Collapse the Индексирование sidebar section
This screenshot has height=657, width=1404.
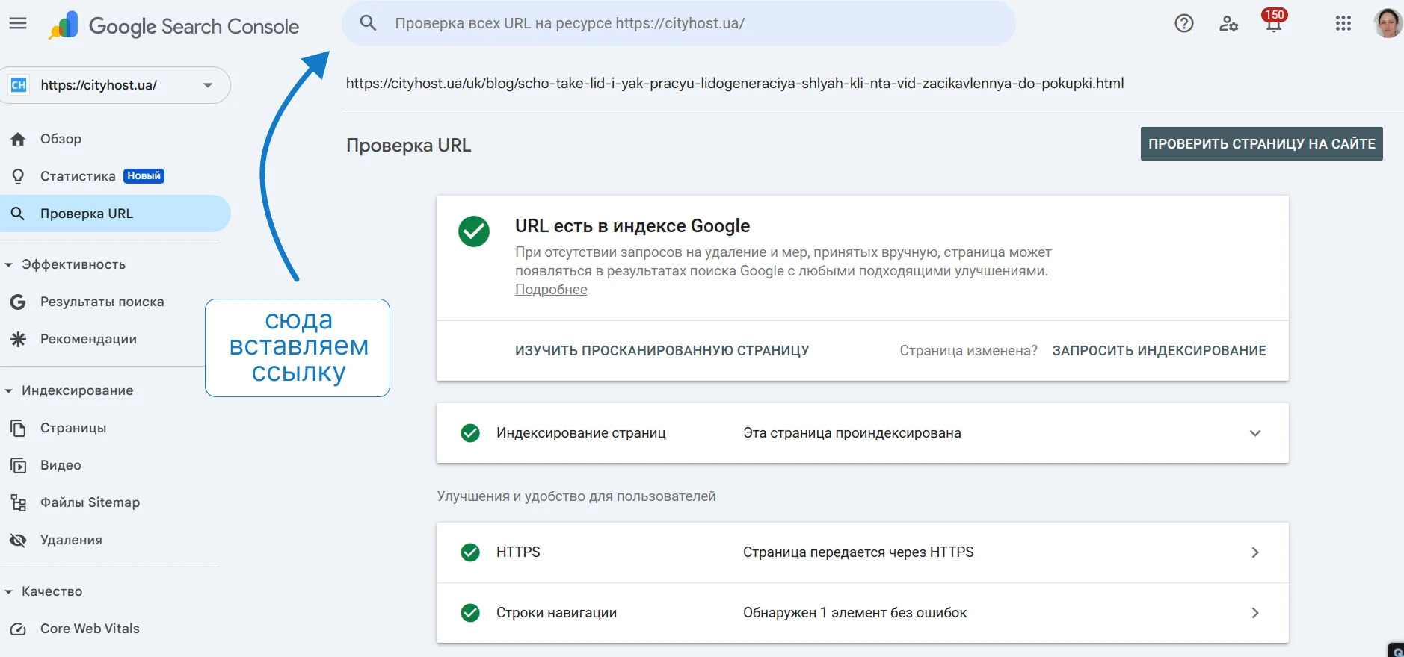point(9,391)
